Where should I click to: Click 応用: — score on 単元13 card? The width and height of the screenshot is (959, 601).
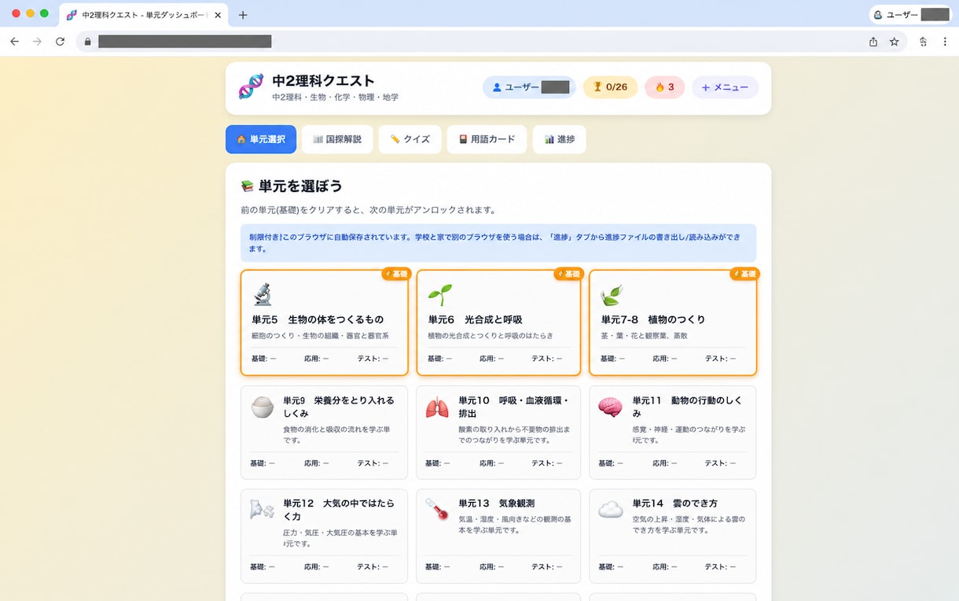click(x=492, y=566)
